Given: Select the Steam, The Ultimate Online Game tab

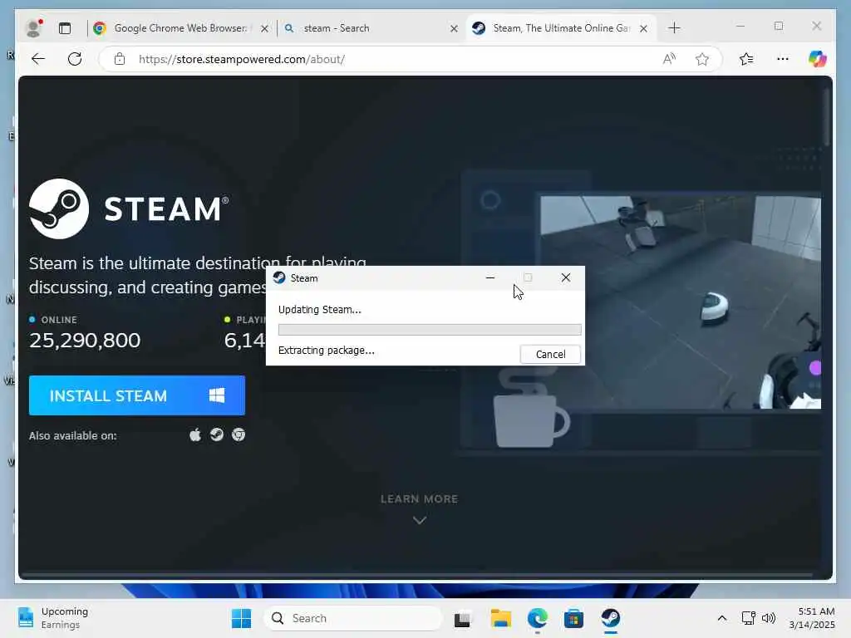Looking at the screenshot, I should [561, 28].
